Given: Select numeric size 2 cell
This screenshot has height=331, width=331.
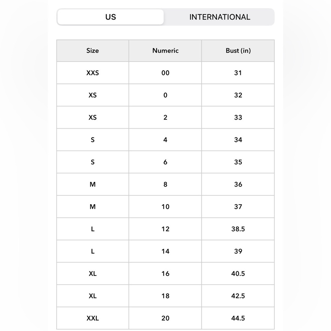Looking at the screenshot, I should point(165,118).
